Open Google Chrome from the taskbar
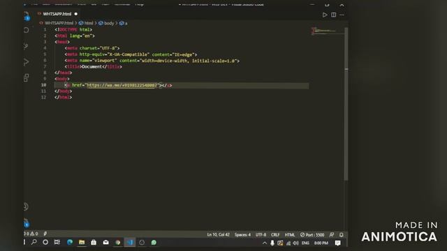Image resolution: width=447 pixels, height=251 pixels. tap(118, 243)
